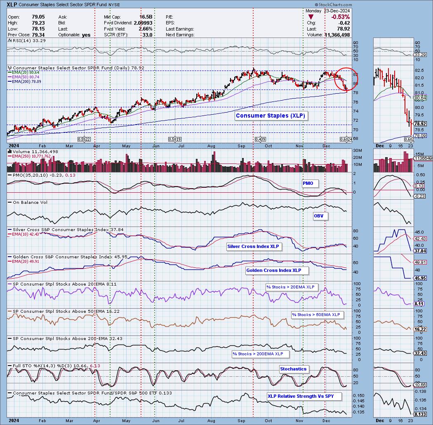This screenshot has height=425, width=433.
Task: Click the Low value 78.15
Action: pyautogui.click(x=38, y=29)
